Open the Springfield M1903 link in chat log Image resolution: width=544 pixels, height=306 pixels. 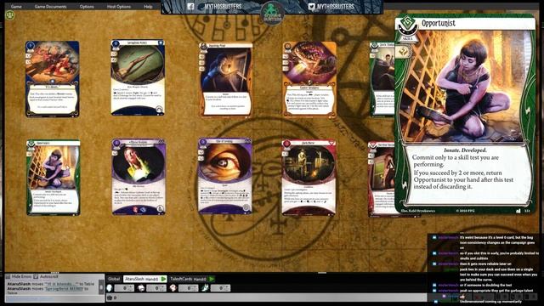pos(65,288)
